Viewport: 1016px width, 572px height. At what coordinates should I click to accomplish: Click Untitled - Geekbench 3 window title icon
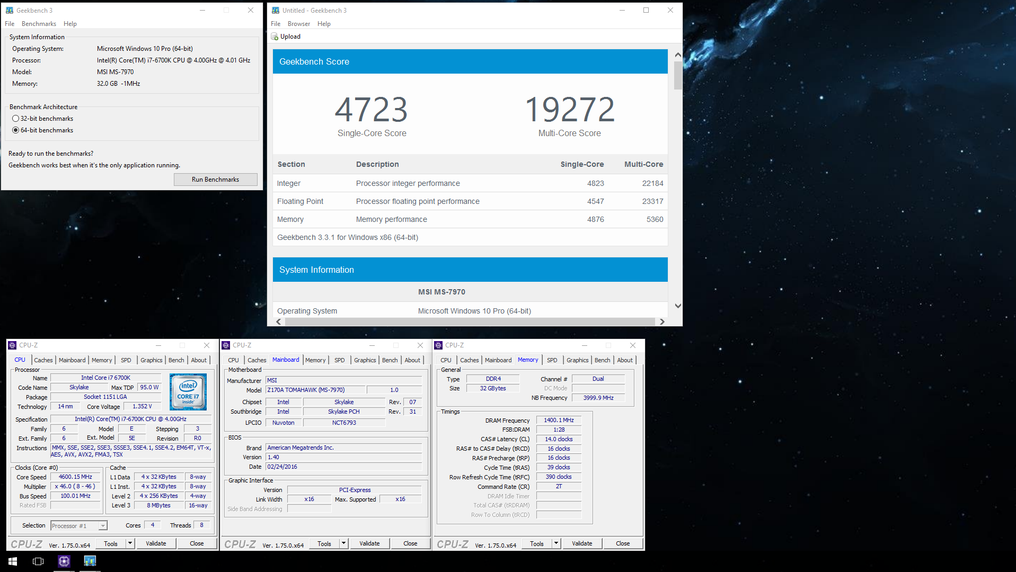tap(276, 10)
